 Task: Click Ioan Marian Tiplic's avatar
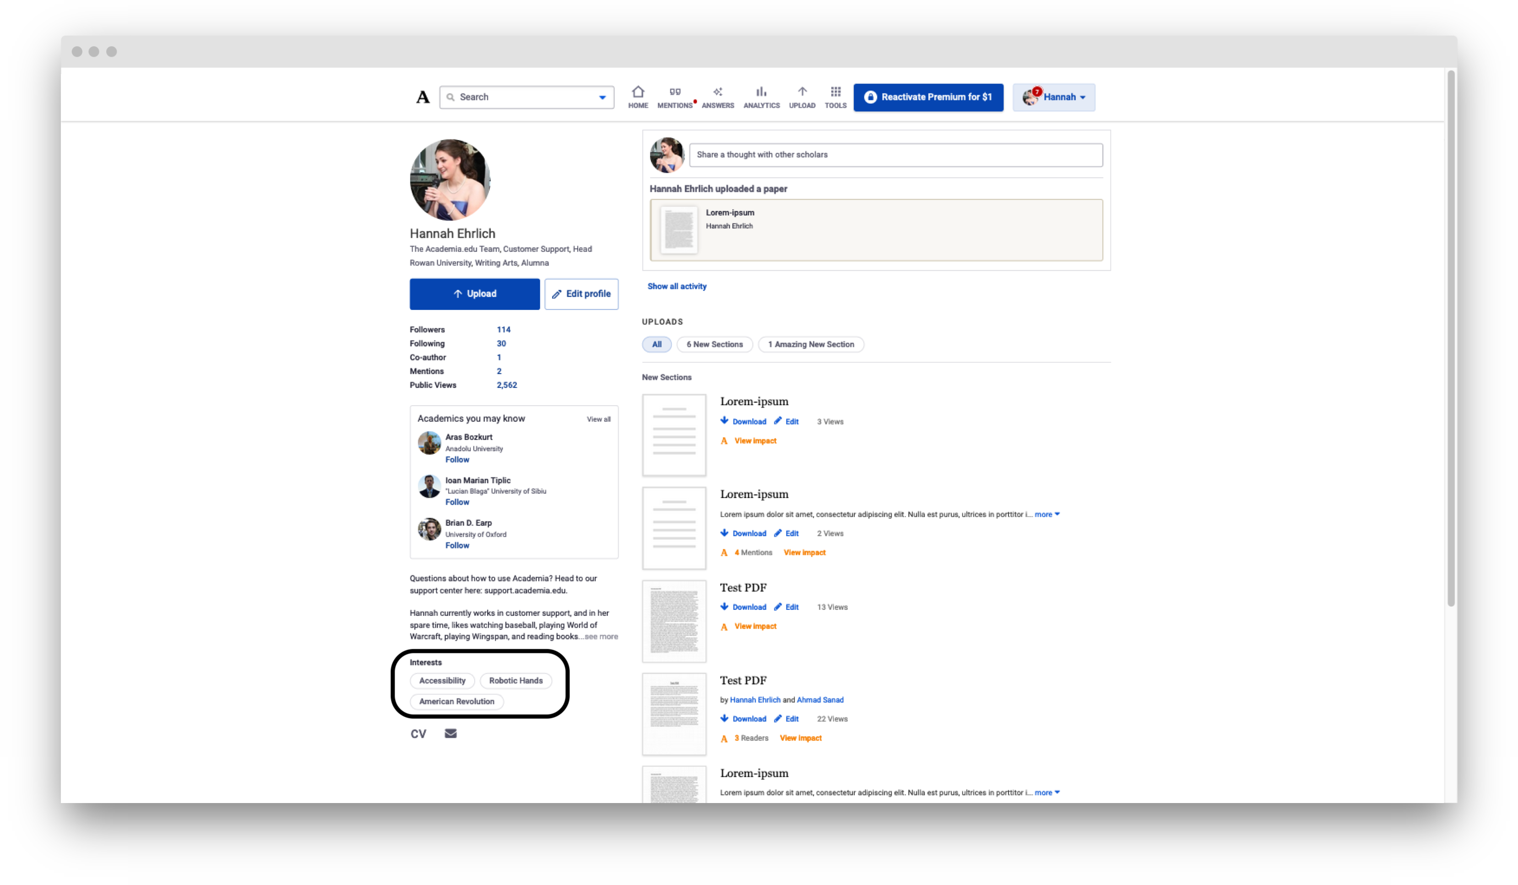click(x=429, y=486)
